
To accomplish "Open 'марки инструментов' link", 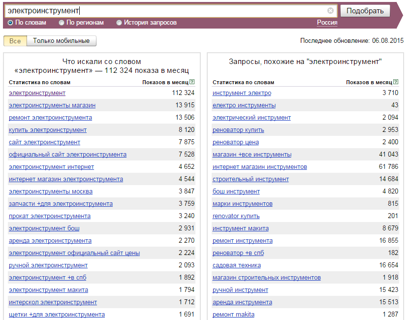I will (243, 204).
